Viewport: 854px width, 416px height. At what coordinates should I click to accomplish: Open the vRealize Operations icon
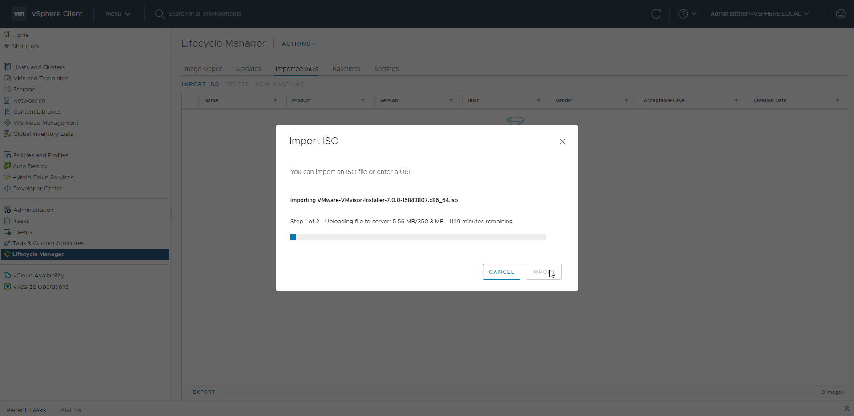(7, 286)
